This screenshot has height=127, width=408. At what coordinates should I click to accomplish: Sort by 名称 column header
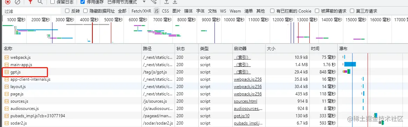pyautogui.click(x=72, y=49)
